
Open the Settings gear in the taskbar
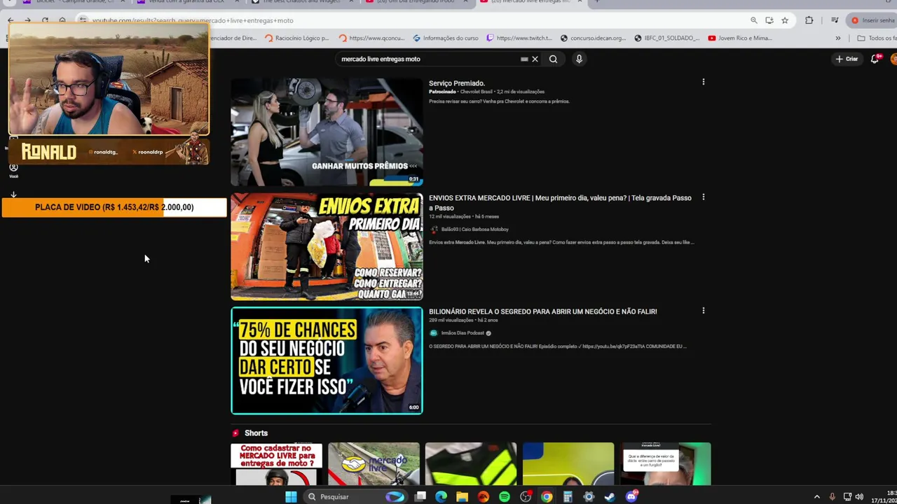[x=589, y=496]
